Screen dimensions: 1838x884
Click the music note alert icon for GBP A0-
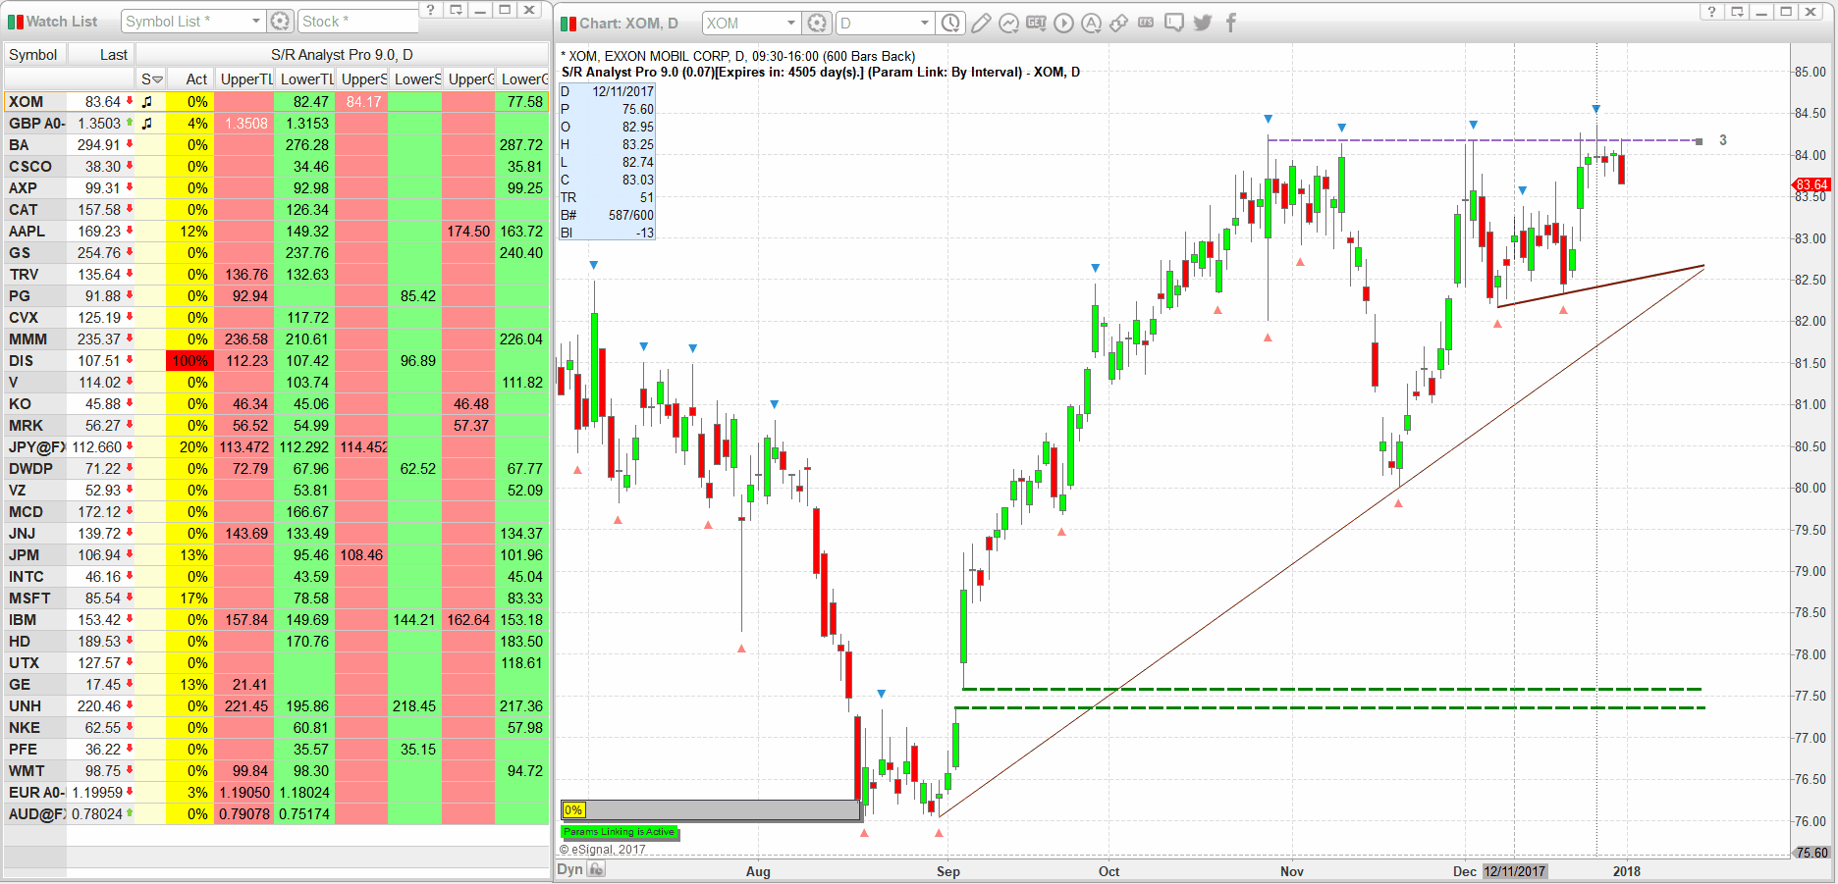click(147, 124)
